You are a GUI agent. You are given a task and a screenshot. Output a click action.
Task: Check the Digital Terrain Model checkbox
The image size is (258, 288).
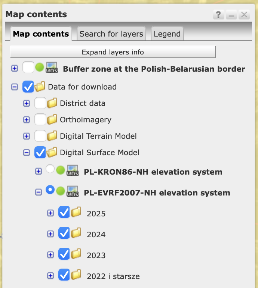[x=40, y=136]
